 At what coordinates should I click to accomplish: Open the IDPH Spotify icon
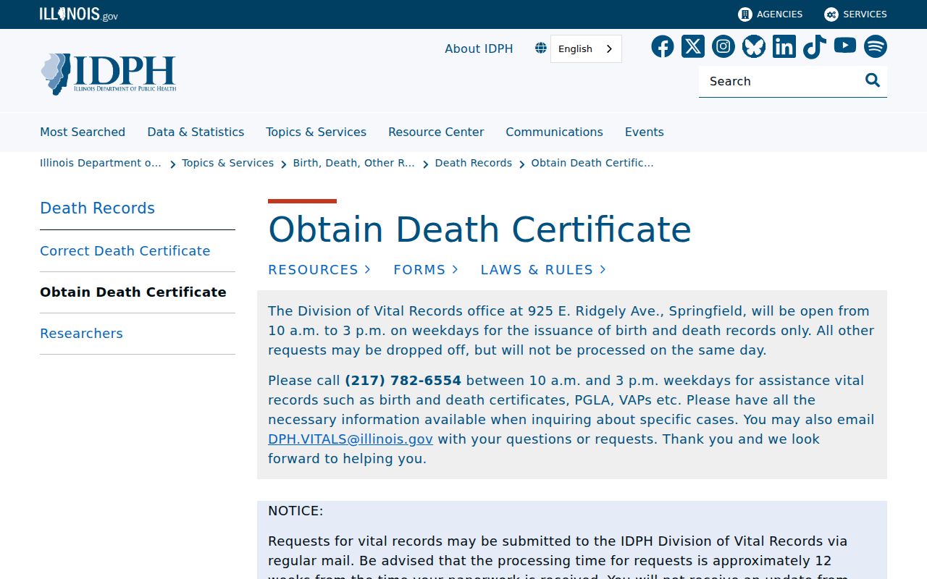pos(876,46)
